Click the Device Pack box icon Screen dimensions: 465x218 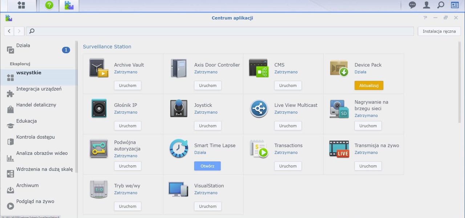pyautogui.click(x=339, y=68)
